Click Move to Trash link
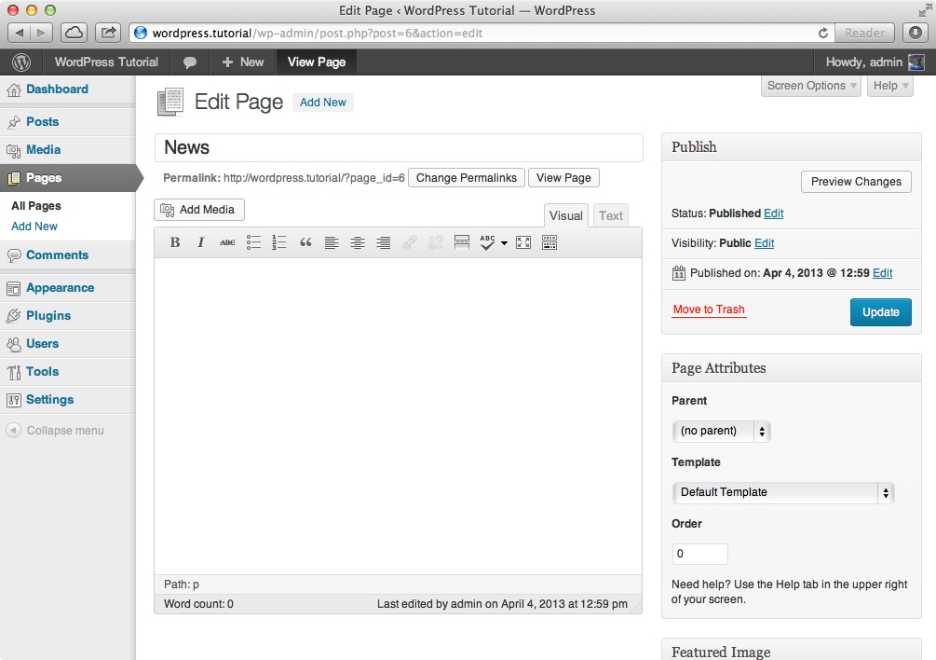The height and width of the screenshot is (660, 936). [709, 309]
